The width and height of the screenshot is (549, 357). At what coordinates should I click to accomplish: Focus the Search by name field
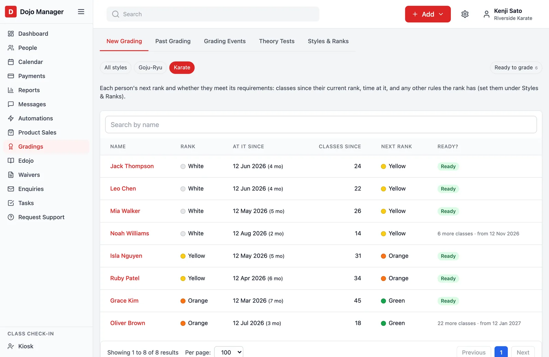321,125
